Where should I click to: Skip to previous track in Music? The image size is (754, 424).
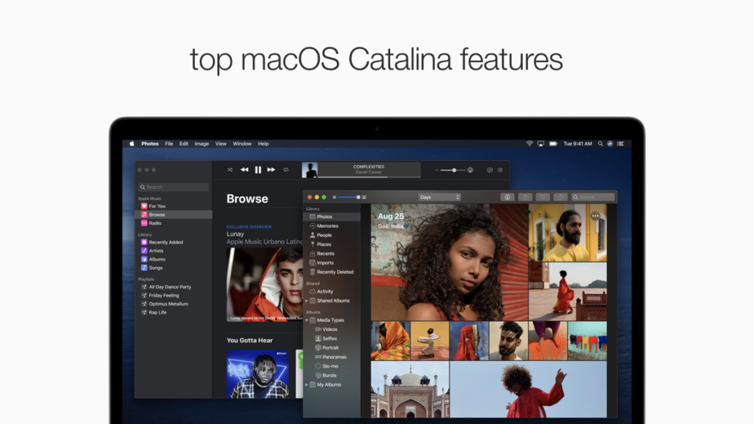coord(245,170)
